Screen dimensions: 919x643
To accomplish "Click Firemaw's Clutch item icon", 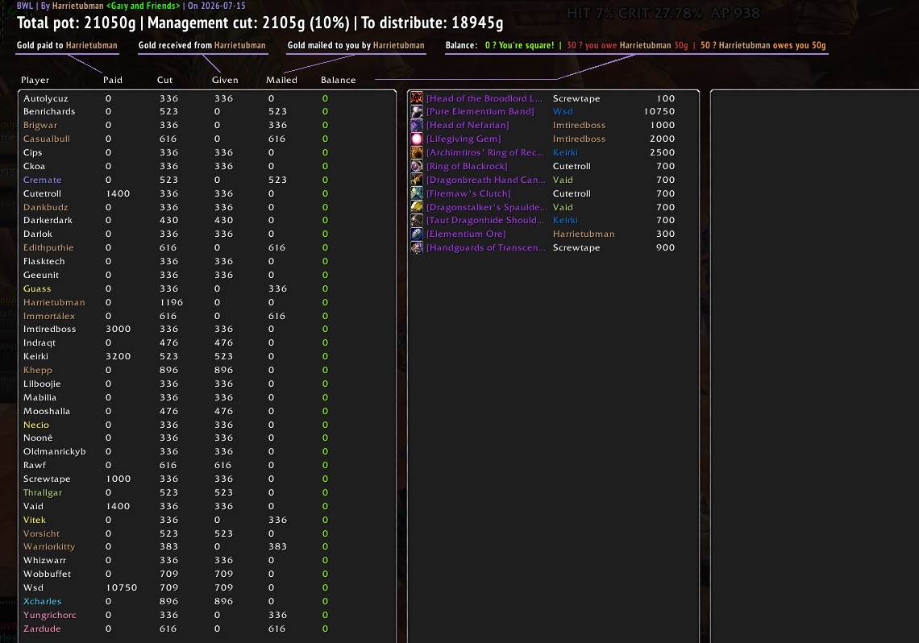I will tap(417, 193).
